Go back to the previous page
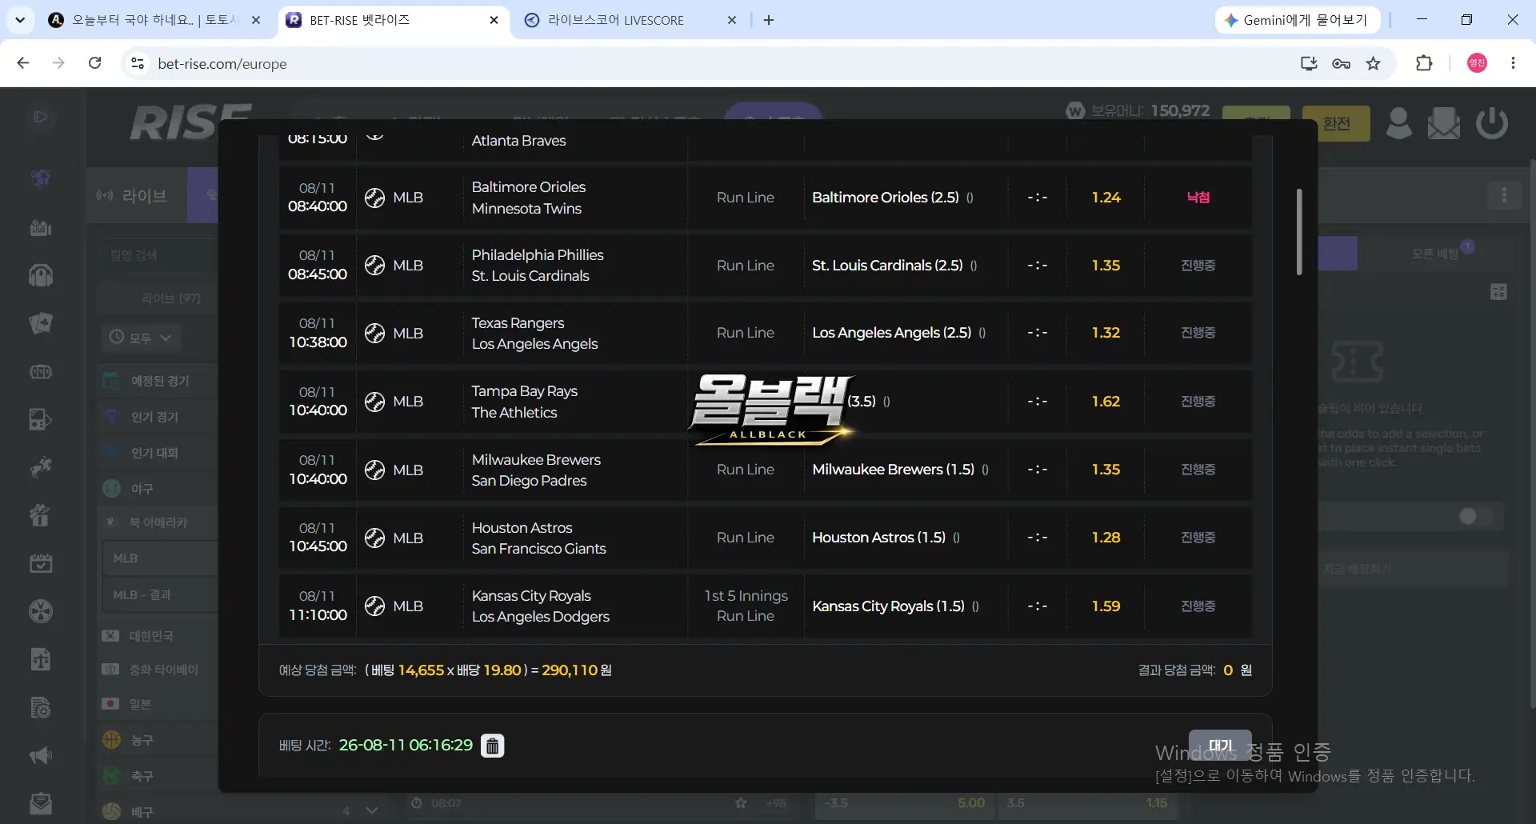Viewport: 1536px width, 824px height. click(22, 63)
